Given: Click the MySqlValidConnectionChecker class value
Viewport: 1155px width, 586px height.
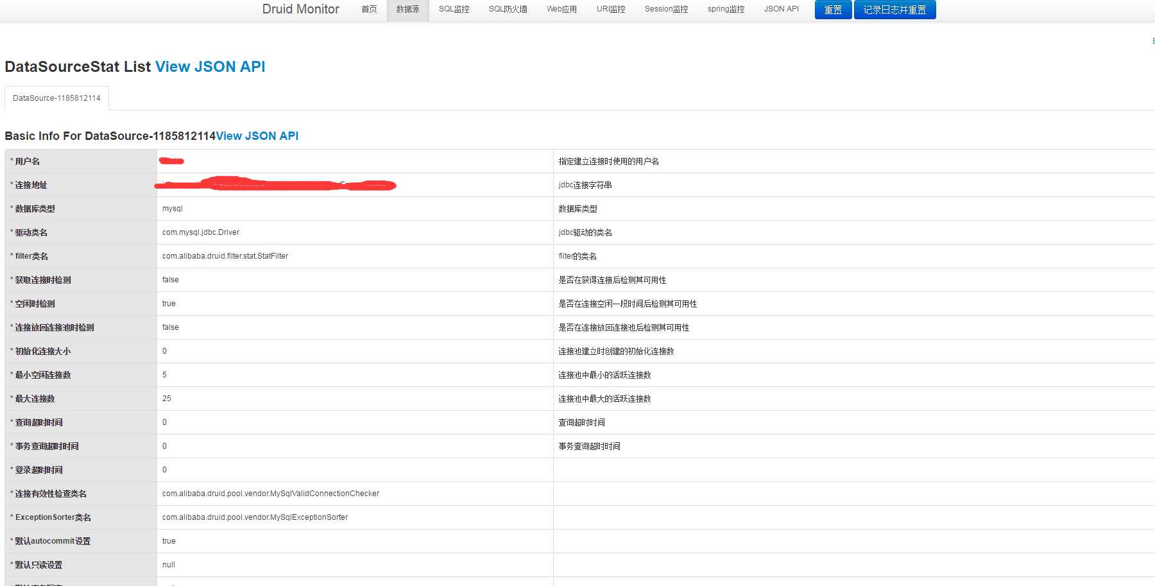Looking at the screenshot, I should pyautogui.click(x=271, y=494).
